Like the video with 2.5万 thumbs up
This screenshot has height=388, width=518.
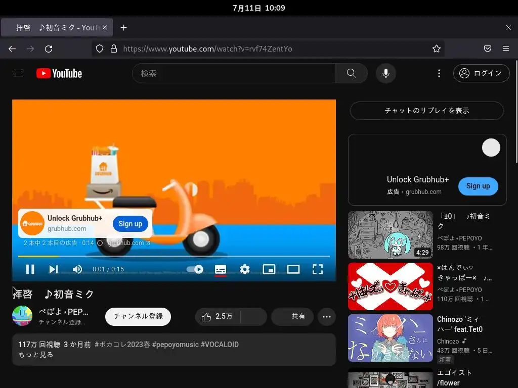[x=218, y=316]
